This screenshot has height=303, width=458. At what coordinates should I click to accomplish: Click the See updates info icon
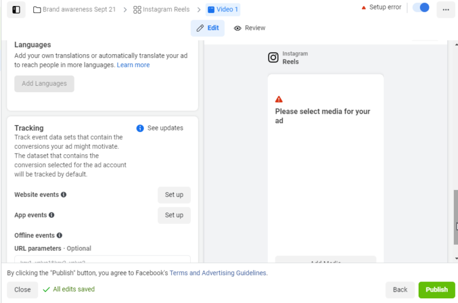click(140, 128)
